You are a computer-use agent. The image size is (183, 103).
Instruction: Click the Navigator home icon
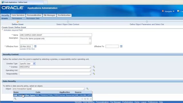[163, 11]
